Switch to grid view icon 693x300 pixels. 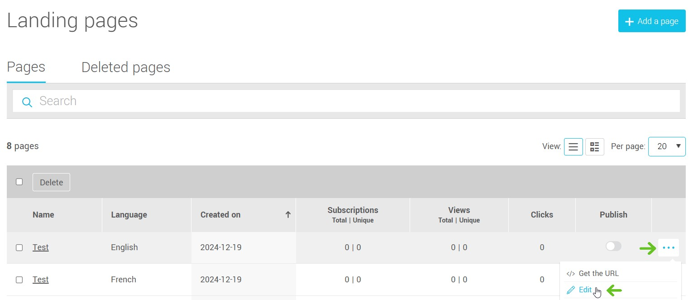[594, 147]
